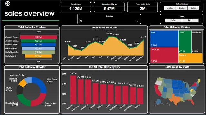
Task: Select the Men's Athletic Footwear olive bar
Action: [x=38, y=52]
